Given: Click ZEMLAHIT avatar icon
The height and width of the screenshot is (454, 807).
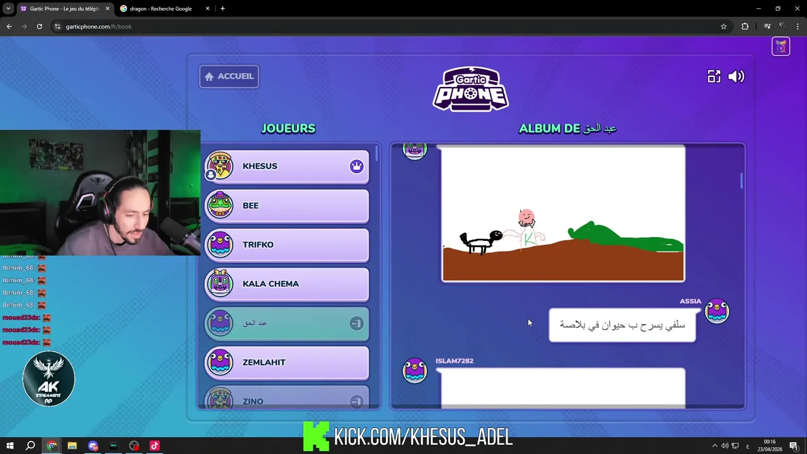Looking at the screenshot, I should 220,362.
